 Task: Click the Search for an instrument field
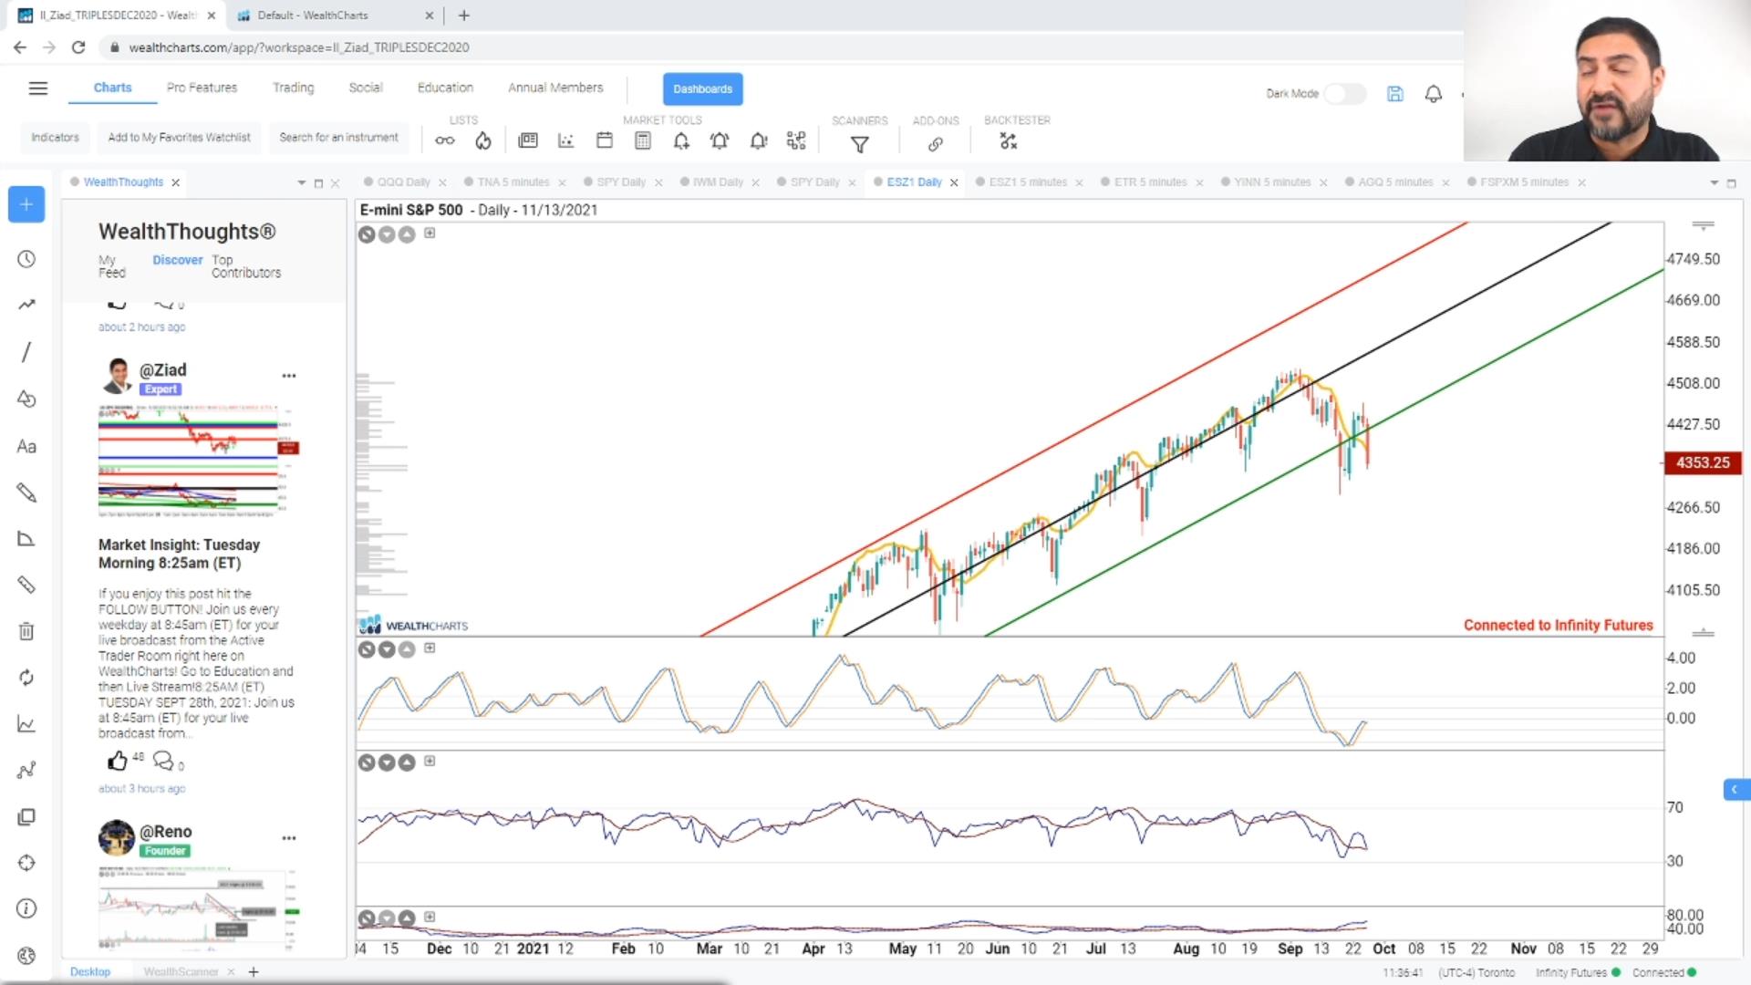coord(338,138)
